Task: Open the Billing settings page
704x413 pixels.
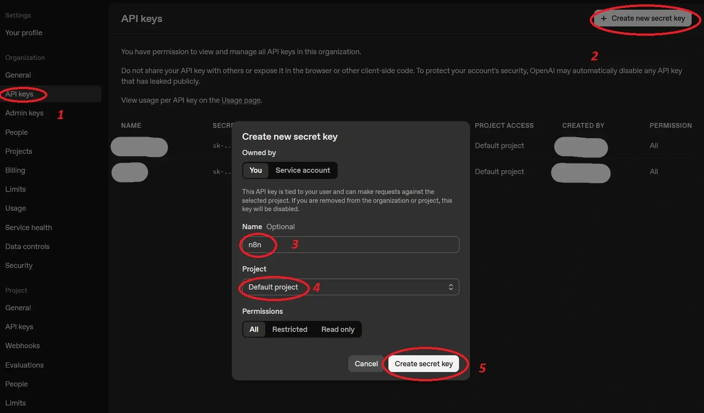Action: tap(15, 170)
